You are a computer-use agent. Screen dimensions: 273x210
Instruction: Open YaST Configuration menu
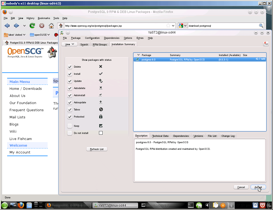pos(92,38)
